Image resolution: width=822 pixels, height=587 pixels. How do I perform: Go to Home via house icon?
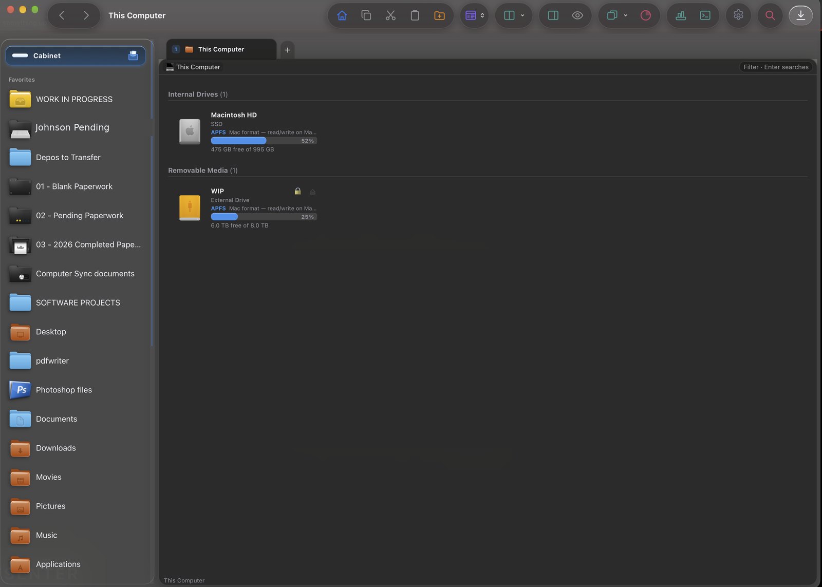[342, 15]
